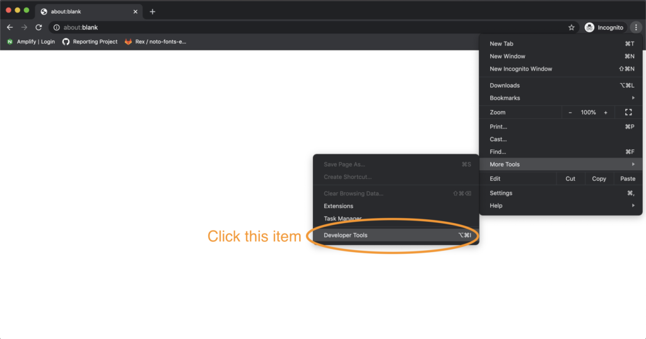This screenshot has width=646, height=339.
Task: Open a new tab with the plus icon
Action: (152, 11)
